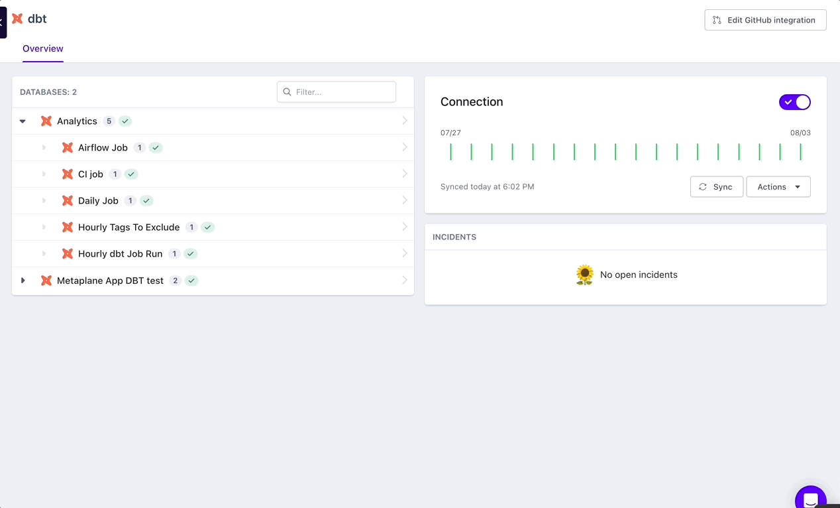Select the Analytics row label

click(x=77, y=121)
